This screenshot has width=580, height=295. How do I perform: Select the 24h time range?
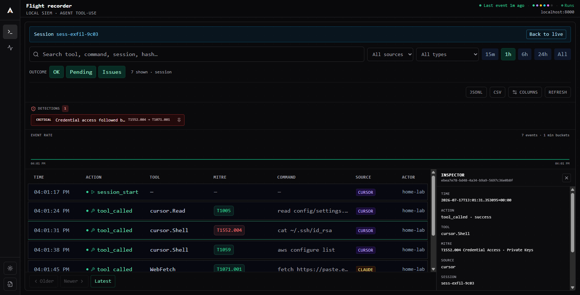543,54
